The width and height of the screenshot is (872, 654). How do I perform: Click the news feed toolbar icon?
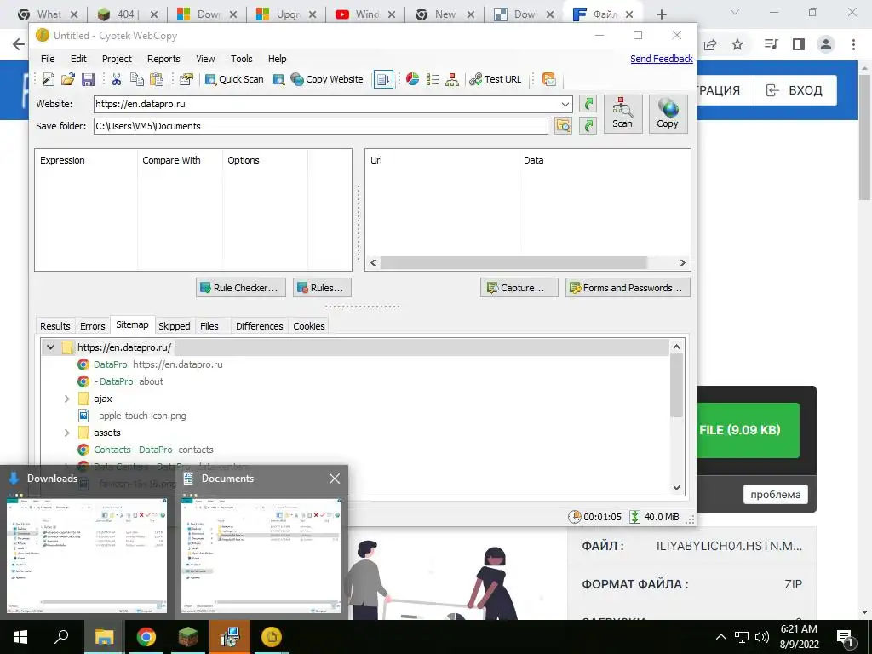pyautogui.click(x=549, y=79)
